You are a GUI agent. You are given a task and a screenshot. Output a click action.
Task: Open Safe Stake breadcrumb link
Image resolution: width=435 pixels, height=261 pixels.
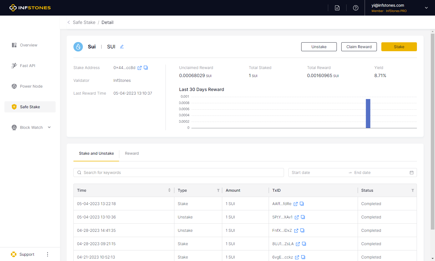[x=84, y=22]
